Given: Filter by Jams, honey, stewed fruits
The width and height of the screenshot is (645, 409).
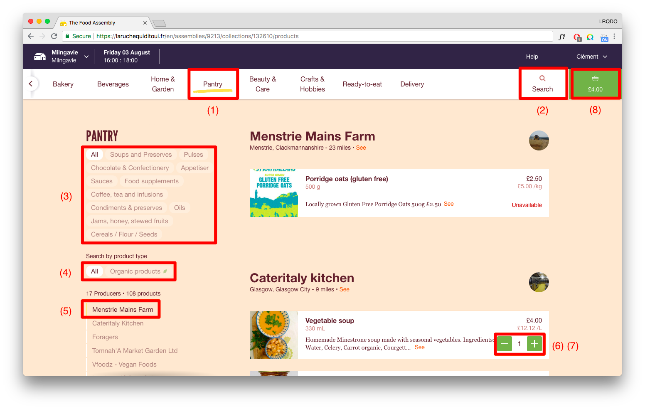Looking at the screenshot, I should pos(130,221).
